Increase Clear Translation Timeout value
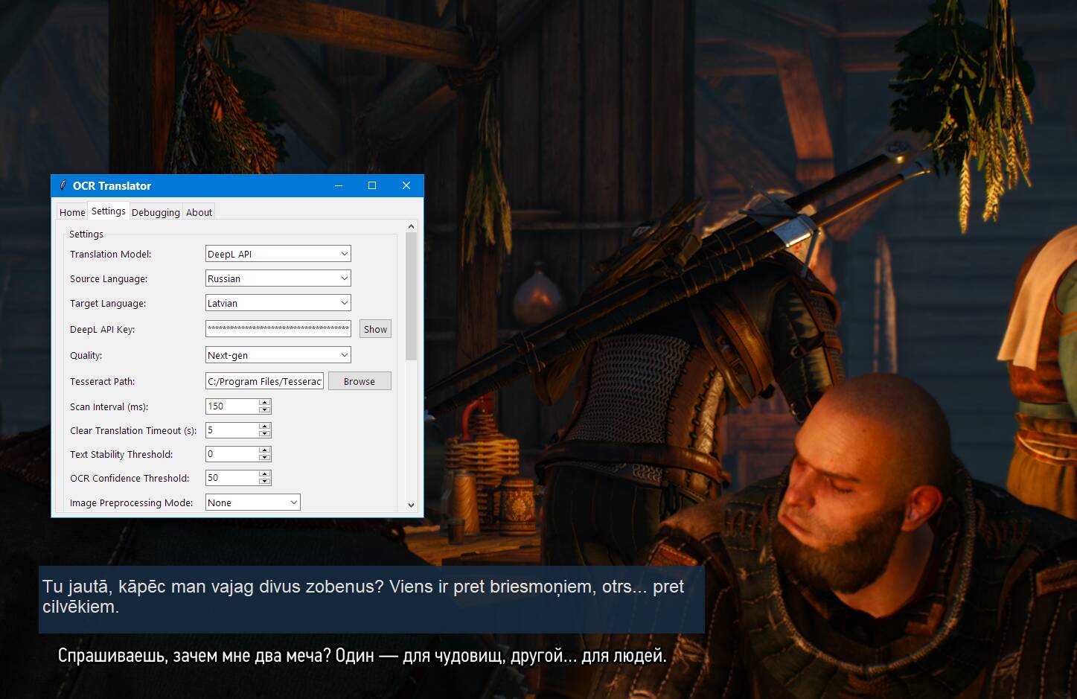 (264, 427)
